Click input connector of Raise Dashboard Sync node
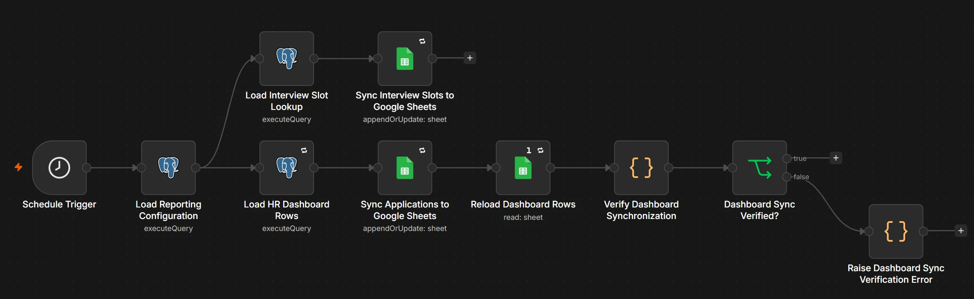The width and height of the screenshot is (974, 299). [868, 231]
